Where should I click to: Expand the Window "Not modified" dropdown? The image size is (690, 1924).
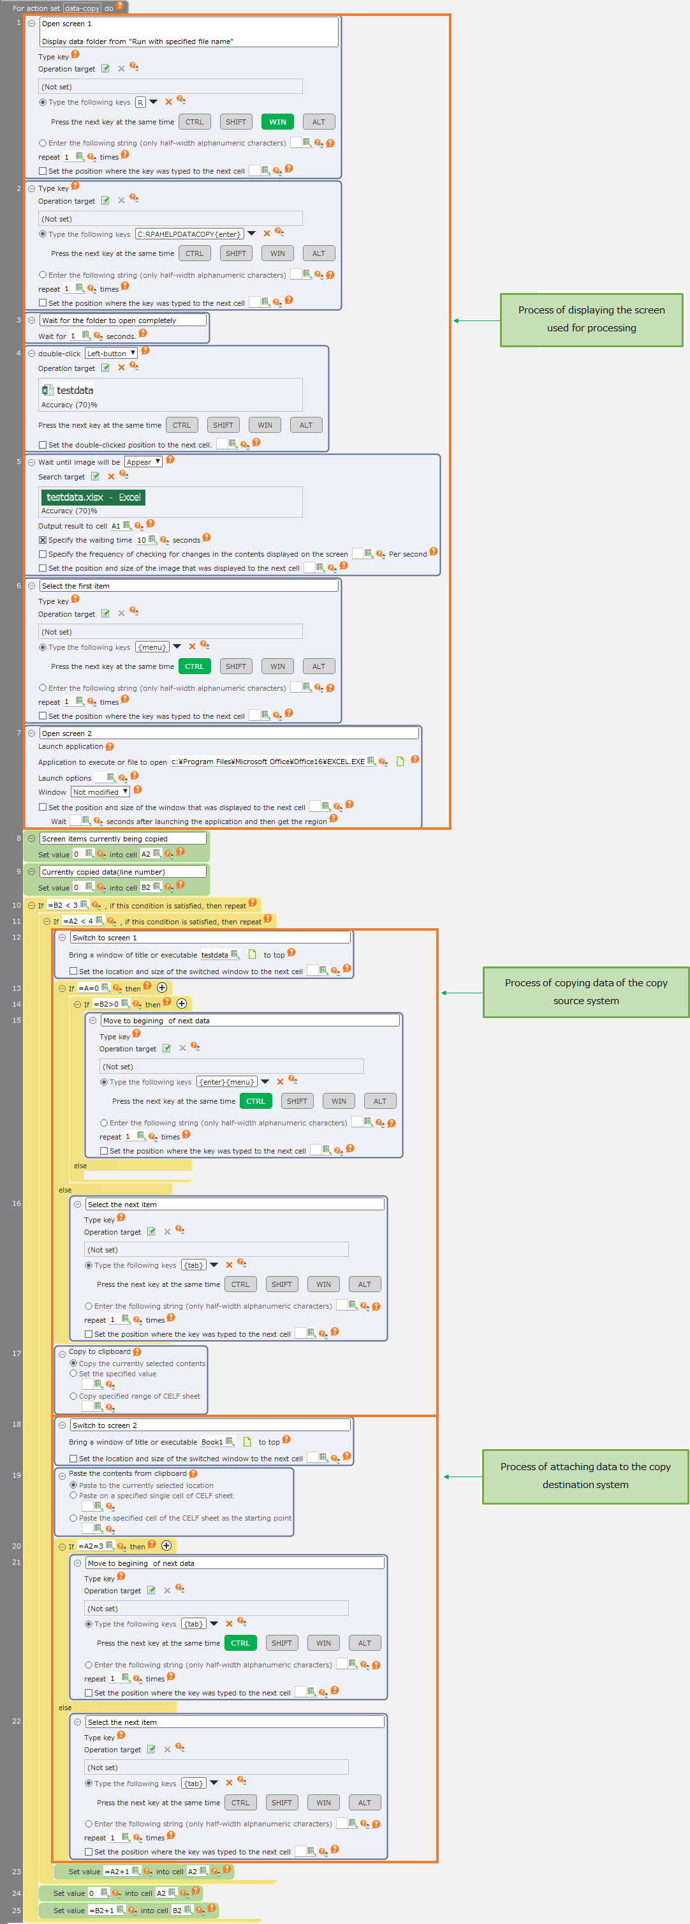click(101, 792)
